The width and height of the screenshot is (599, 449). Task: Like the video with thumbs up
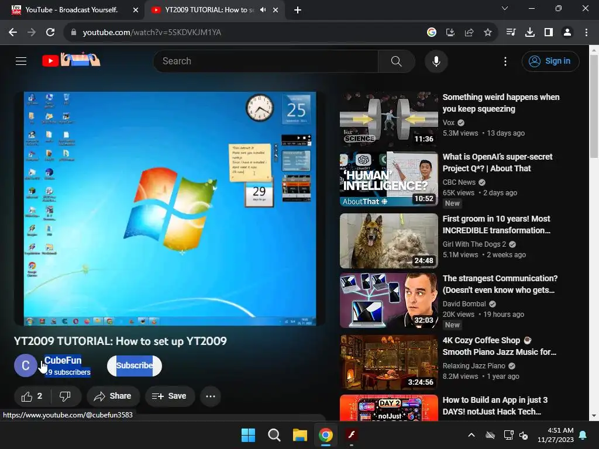[x=32, y=396]
